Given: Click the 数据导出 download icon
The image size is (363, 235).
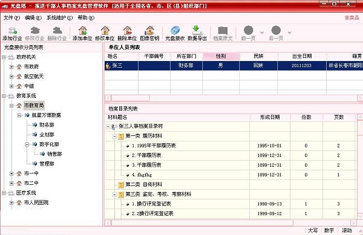Looking at the screenshot, I should coord(197,33).
